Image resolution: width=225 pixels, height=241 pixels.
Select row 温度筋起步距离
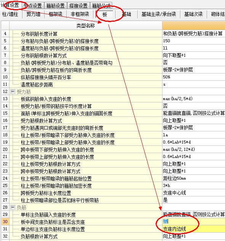(86, 85)
